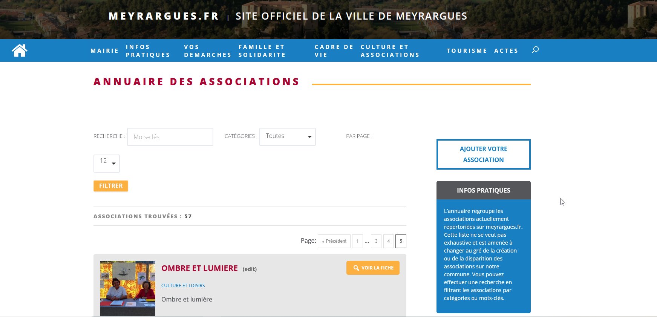Select page 5 in pagination
Image resolution: width=657 pixels, height=317 pixels.
pyautogui.click(x=401, y=241)
